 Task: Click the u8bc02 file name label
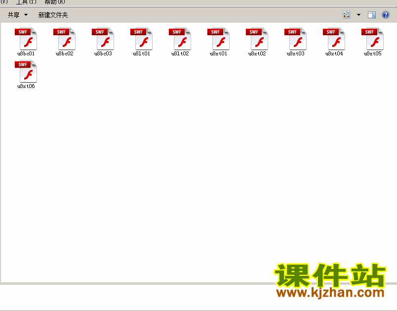[x=64, y=53]
